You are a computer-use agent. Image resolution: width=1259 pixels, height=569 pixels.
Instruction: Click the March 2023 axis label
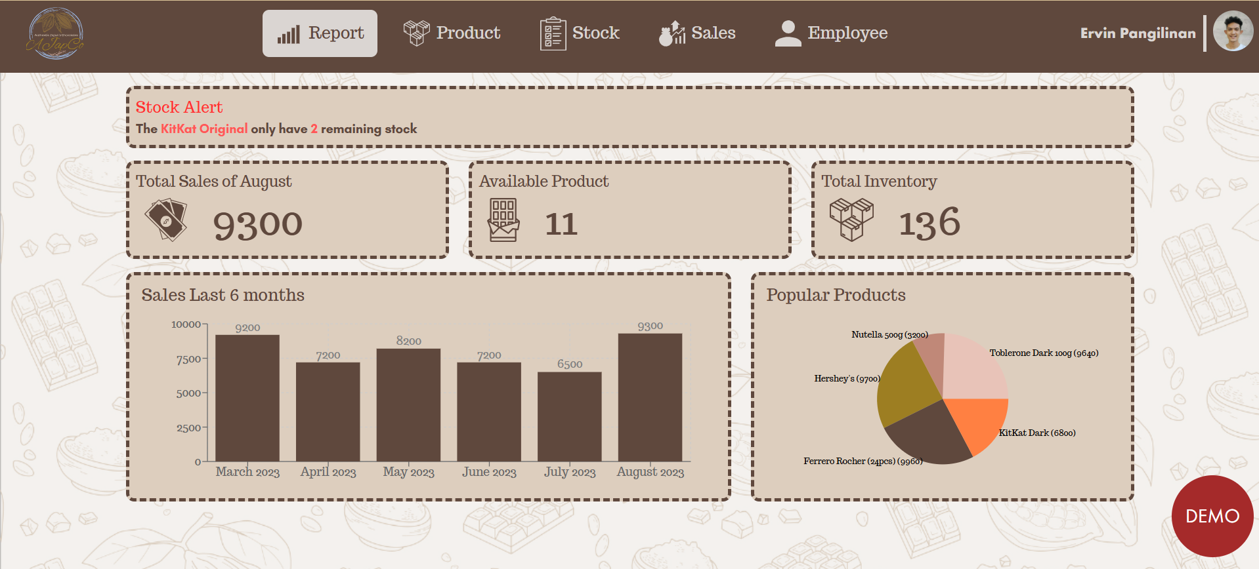[247, 472]
